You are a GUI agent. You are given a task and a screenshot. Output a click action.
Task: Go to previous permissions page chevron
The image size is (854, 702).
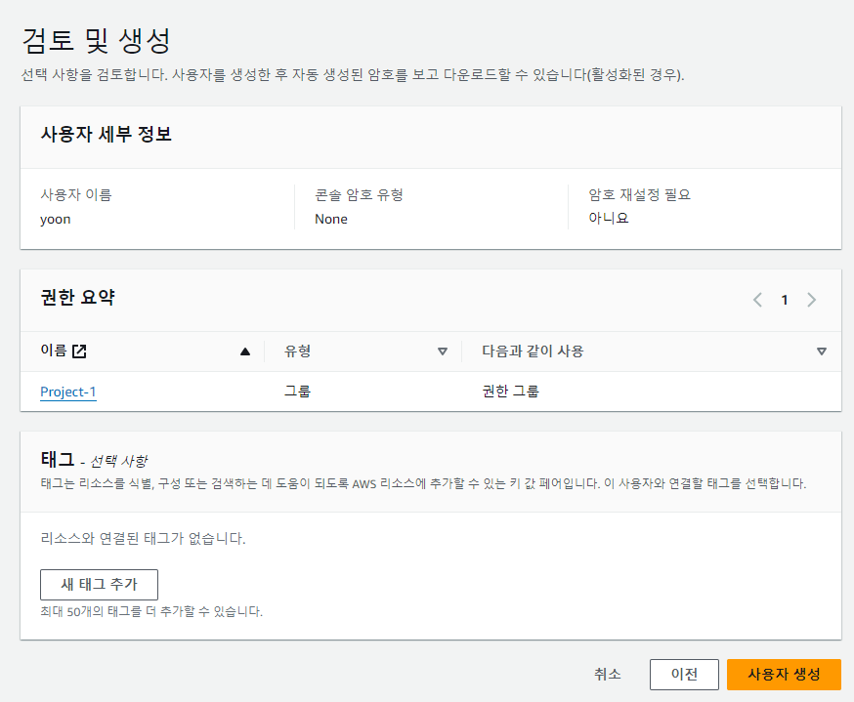tap(757, 300)
